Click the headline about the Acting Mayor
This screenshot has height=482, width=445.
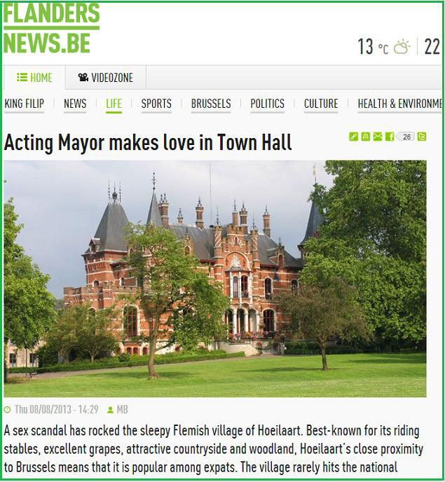[148, 143]
